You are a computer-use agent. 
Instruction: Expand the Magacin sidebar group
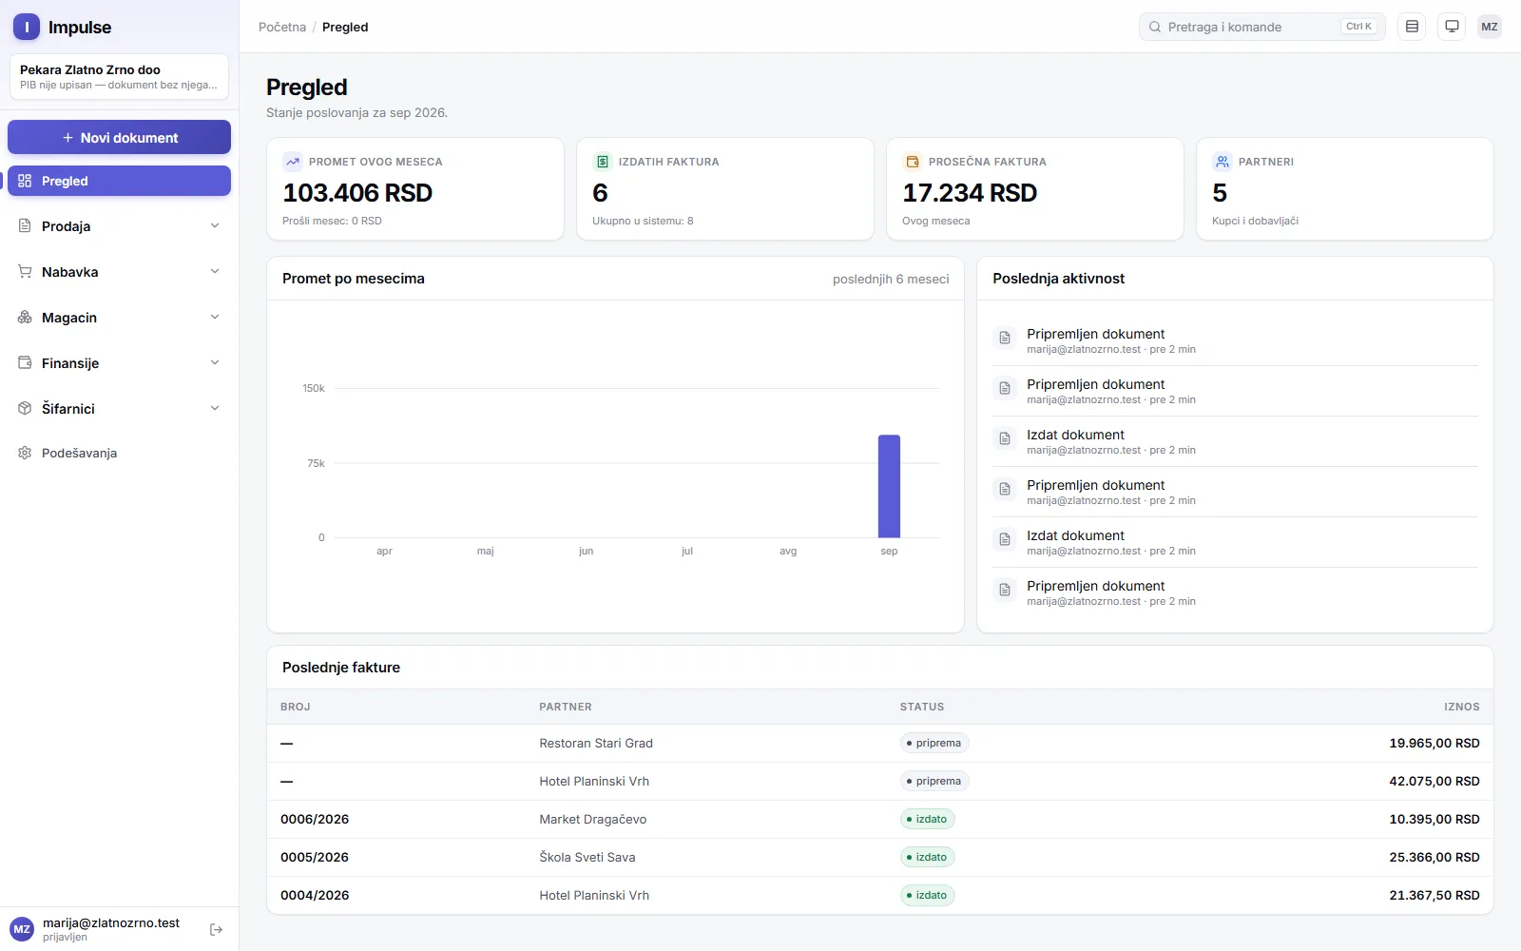[120, 318]
